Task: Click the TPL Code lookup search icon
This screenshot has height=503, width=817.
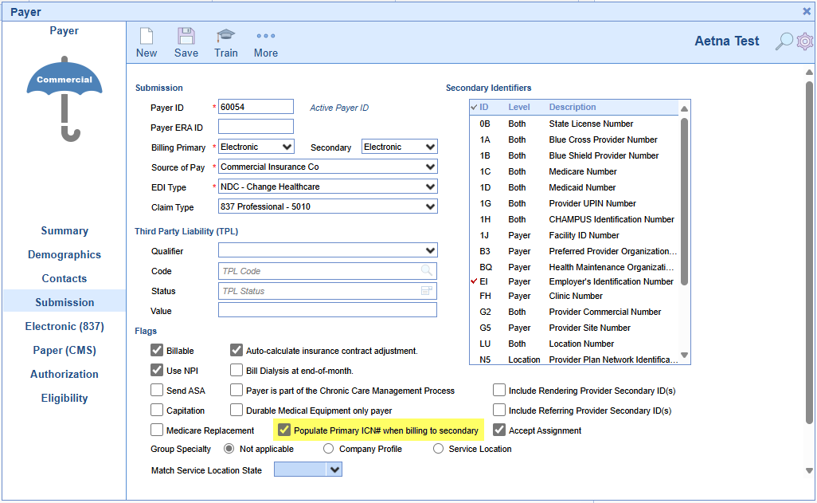Action: [427, 271]
